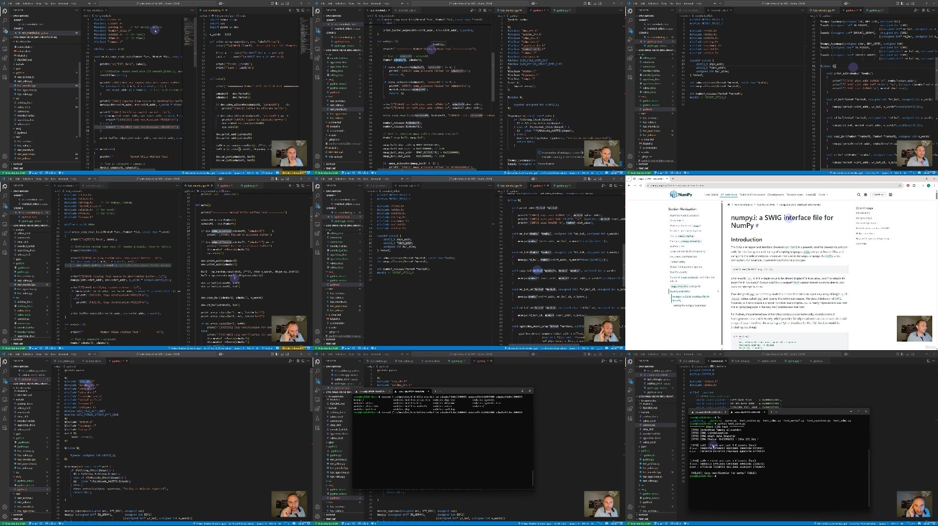Open browser extensions puzzle icon in NumPy frame
Screen dimensions: 938x526
(914, 185)
